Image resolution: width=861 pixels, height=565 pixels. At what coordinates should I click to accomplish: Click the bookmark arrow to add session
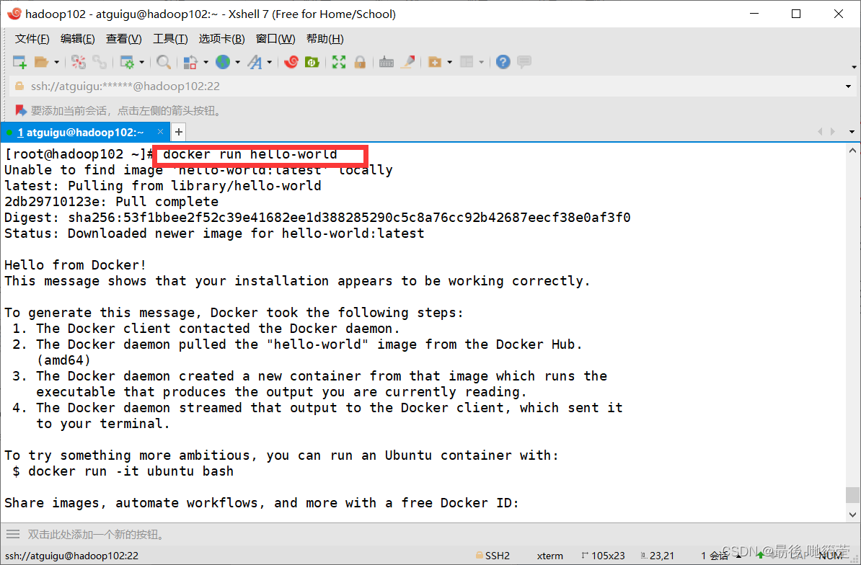pos(21,111)
